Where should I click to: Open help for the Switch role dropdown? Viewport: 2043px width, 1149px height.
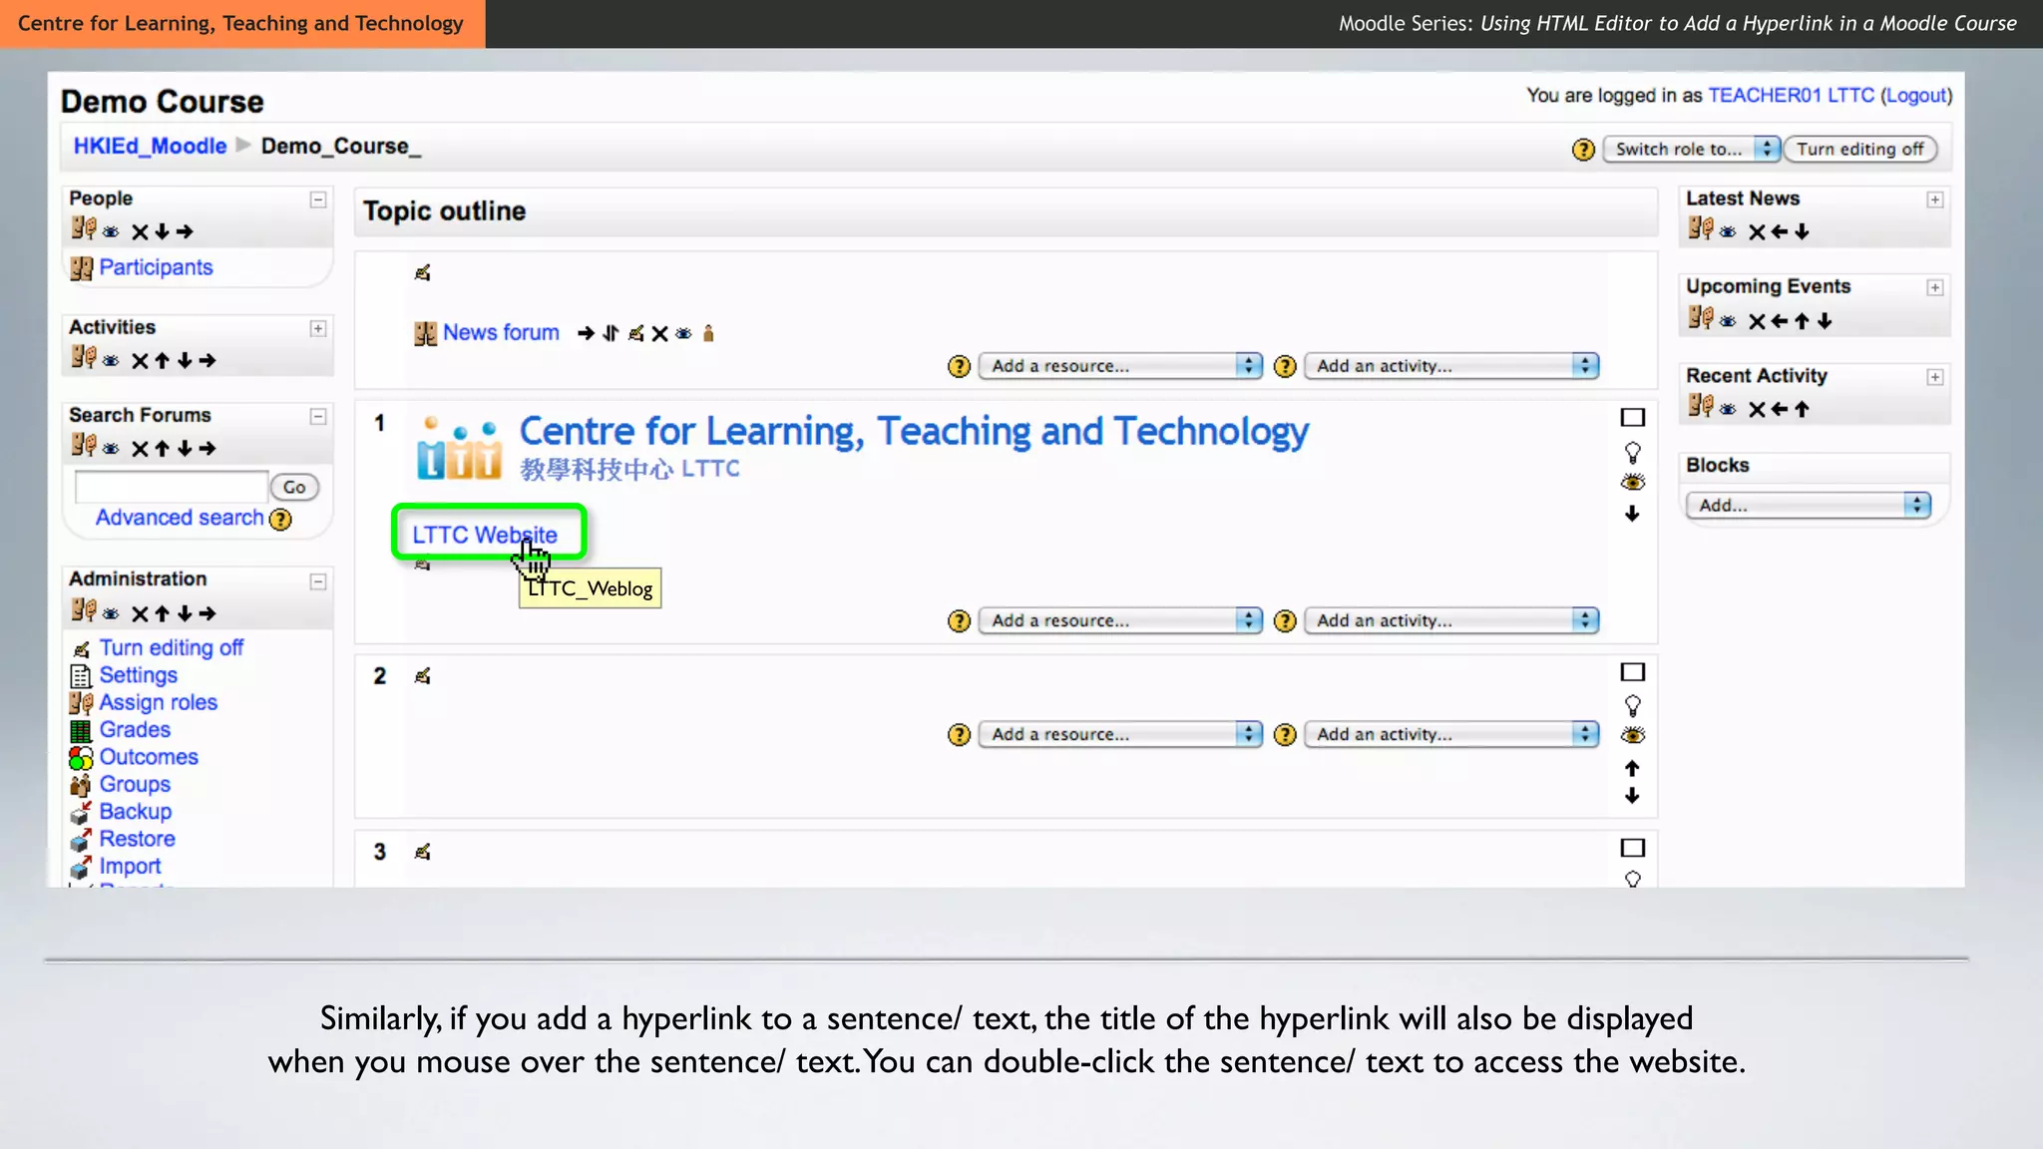coord(1583,150)
